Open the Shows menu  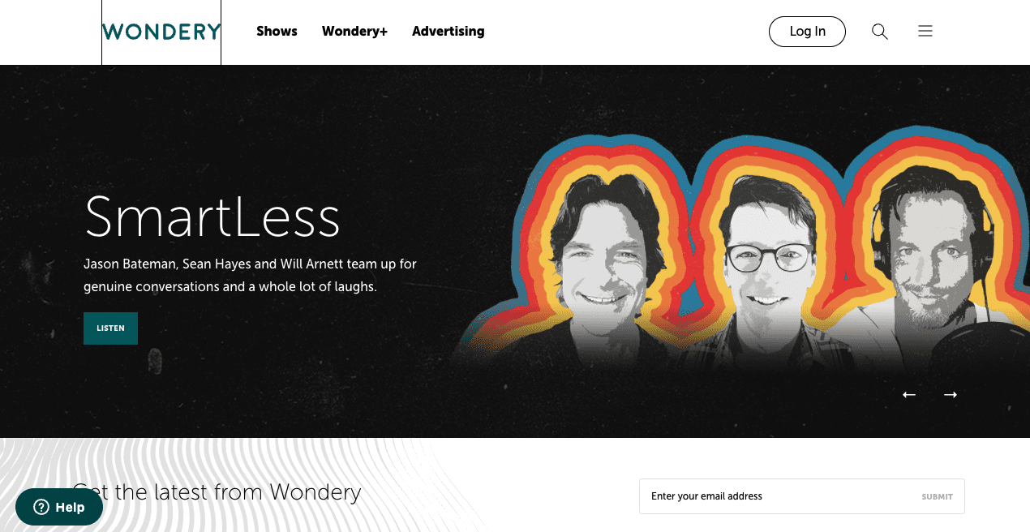tap(277, 32)
